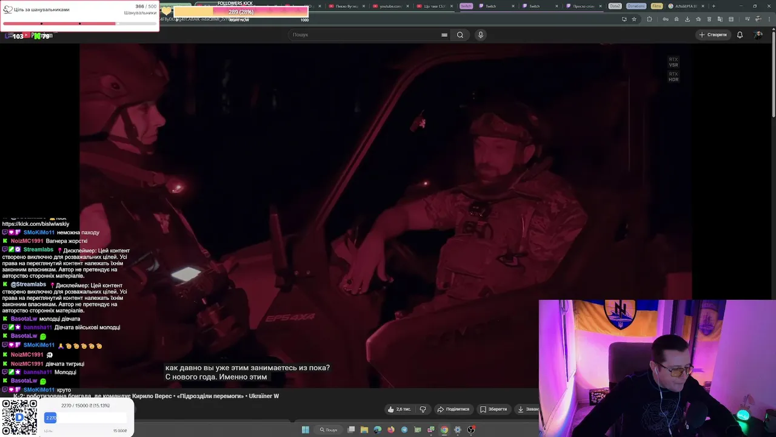Click chat message 'дівчата тигриці'
The height and width of the screenshot is (437, 776).
pos(65,364)
